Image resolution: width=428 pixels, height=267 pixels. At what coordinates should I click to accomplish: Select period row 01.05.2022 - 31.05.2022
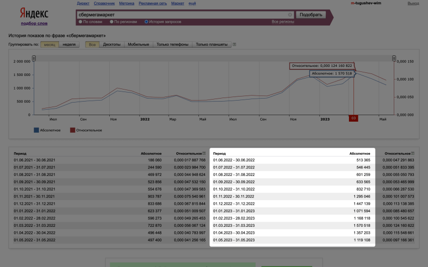pyautogui.click(x=109, y=240)
